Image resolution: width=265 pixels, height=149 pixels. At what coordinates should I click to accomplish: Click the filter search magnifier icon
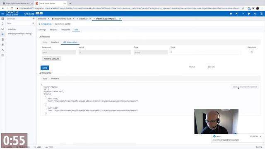pyautogui.click(x=33, y=23)
